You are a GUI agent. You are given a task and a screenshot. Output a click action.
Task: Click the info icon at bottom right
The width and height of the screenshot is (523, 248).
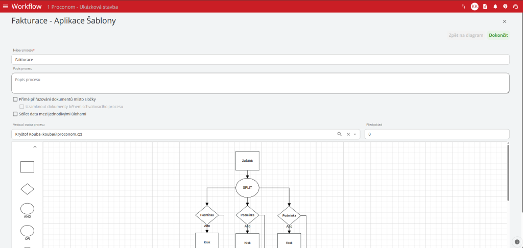coord(517,241)
